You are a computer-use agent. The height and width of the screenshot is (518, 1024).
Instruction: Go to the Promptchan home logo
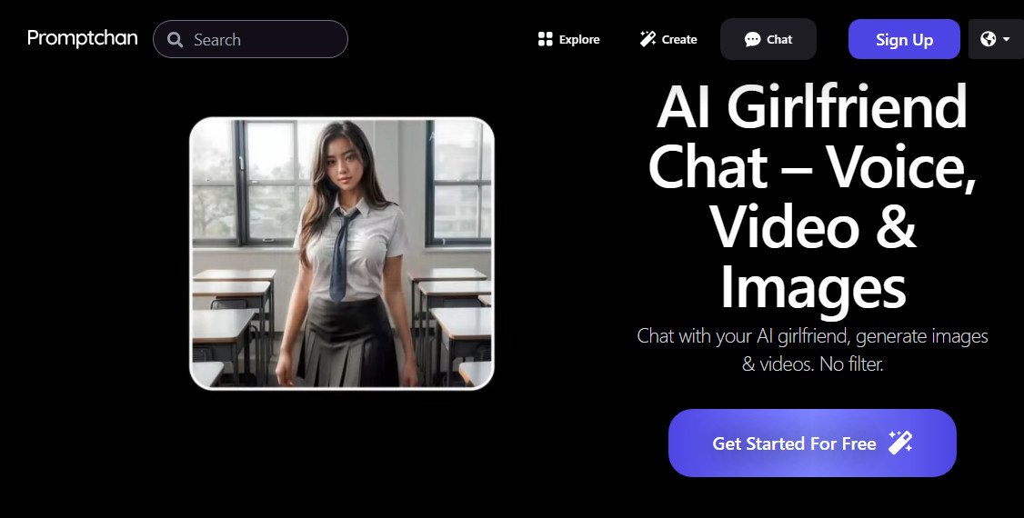(x=82, y=38)
